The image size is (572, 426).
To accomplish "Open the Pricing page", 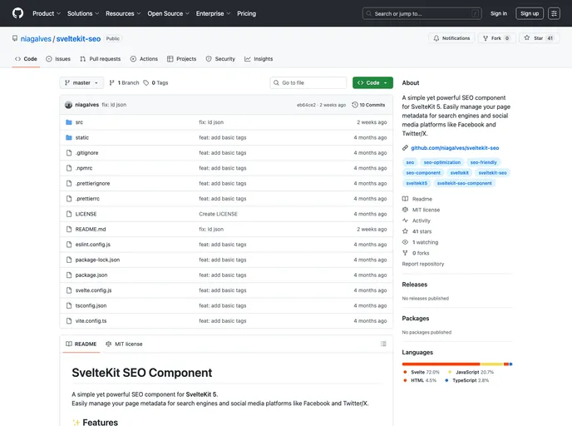I will pyautogui.click(x=247, y=13).
